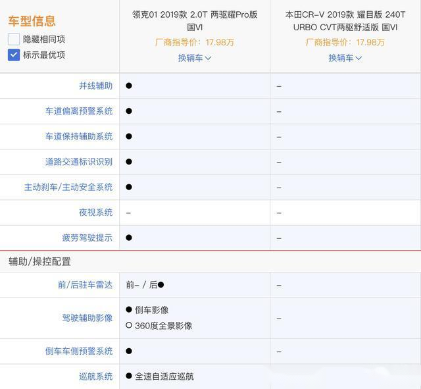This screenshot has width=421, height=389.
Task: Click the 倒车车侧预警系统 link
Action: 79,351
